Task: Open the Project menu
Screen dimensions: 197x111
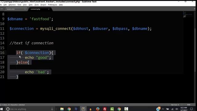Action: (43, 5)
